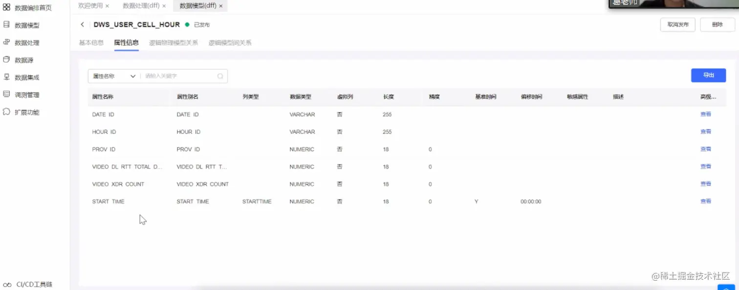Open the 基本信息 tab
This screenshot has width=739, height=290.
coord(91,42)
